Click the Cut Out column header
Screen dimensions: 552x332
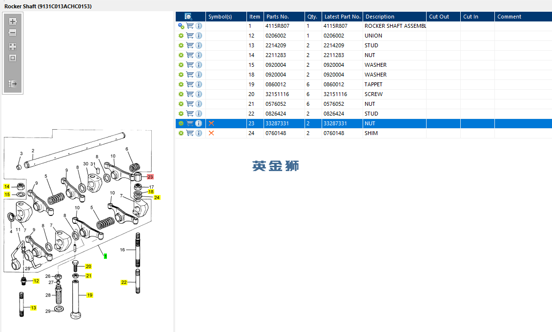point(443,17)
